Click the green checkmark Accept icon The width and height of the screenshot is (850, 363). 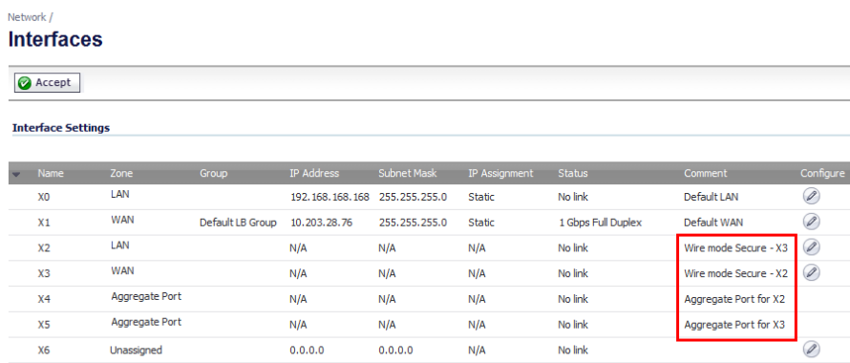coord(25,83)
